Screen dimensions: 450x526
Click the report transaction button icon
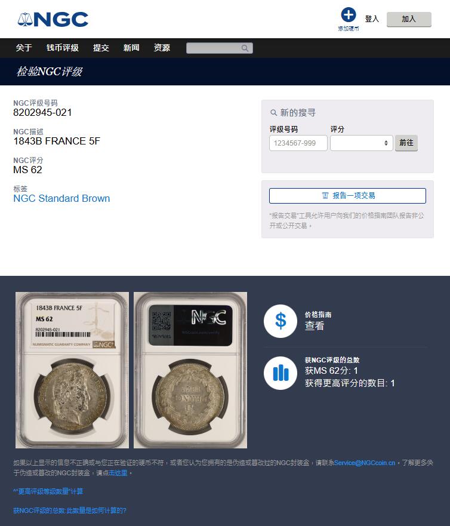click(325, 196)
